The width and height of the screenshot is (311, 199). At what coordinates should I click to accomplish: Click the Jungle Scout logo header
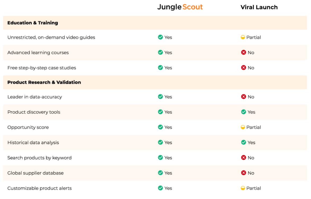180,7
